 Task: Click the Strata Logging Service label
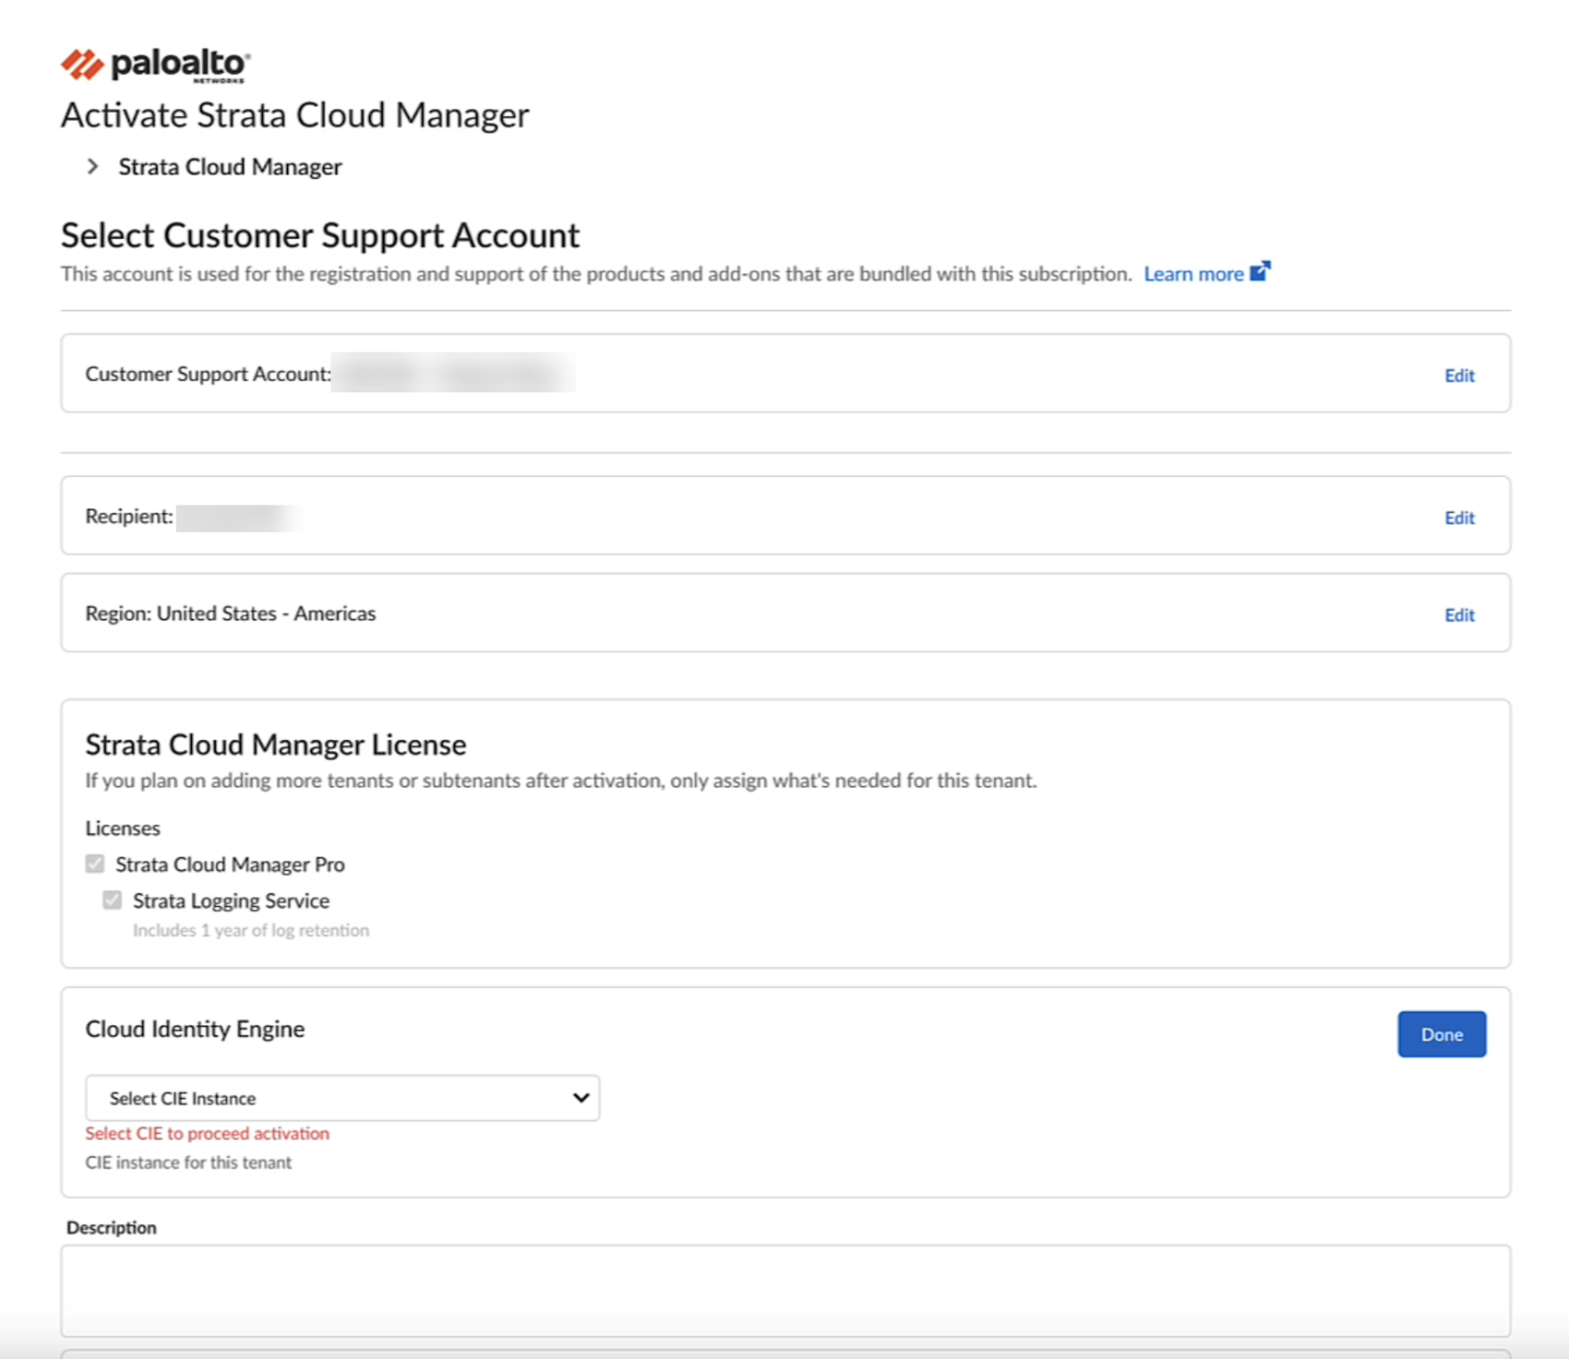[x=231, y=900]
